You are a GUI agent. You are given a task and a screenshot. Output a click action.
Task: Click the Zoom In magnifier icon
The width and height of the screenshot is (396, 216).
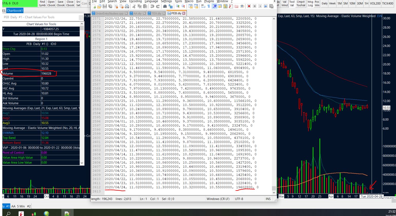pyautogui.click(x=178, y=6)
